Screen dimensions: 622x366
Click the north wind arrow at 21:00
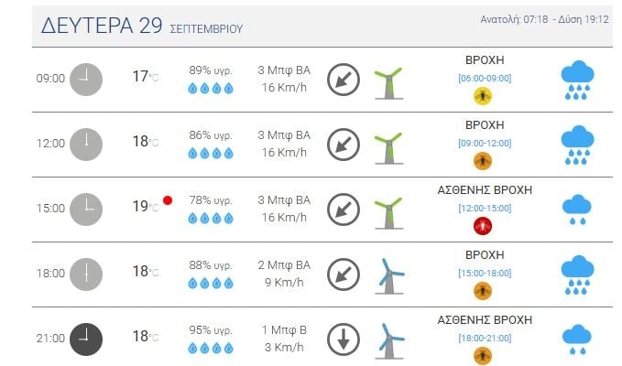(344, 338)
